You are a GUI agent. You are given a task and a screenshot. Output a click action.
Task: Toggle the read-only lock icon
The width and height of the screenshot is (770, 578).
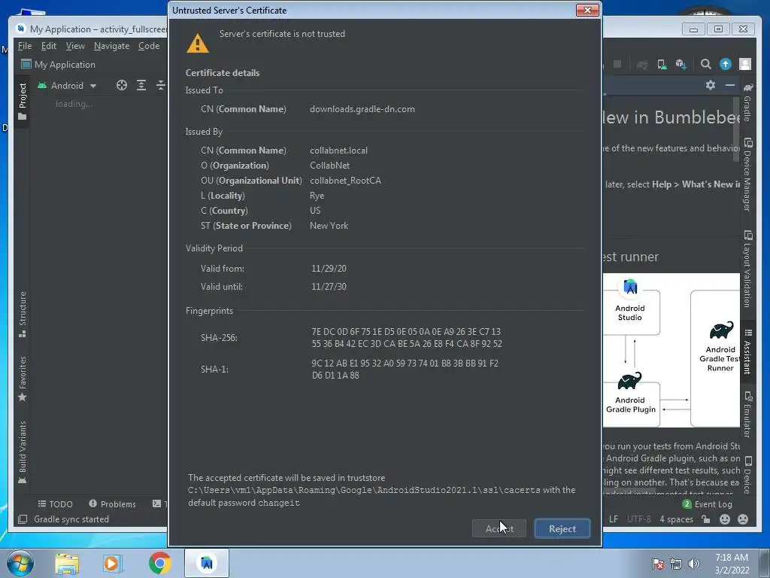coord(705,519)
